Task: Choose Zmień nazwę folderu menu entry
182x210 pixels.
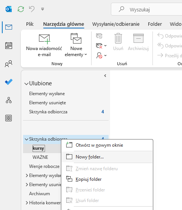Action: pyautogui.click(x=107, y=169)
